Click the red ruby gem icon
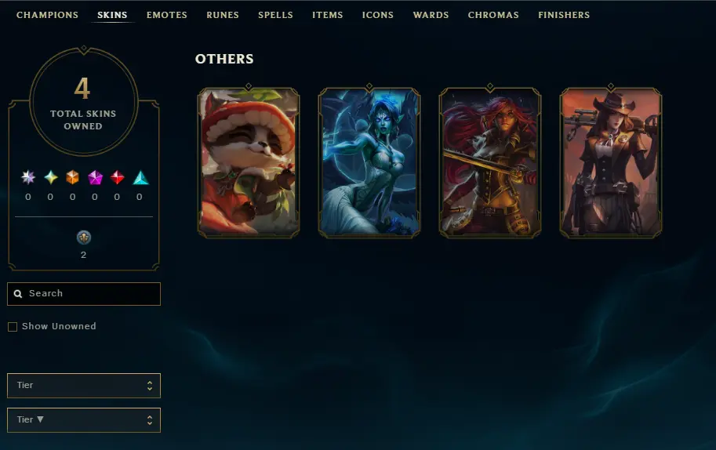Viewport: 716px width, 450px height. (118, 177)
